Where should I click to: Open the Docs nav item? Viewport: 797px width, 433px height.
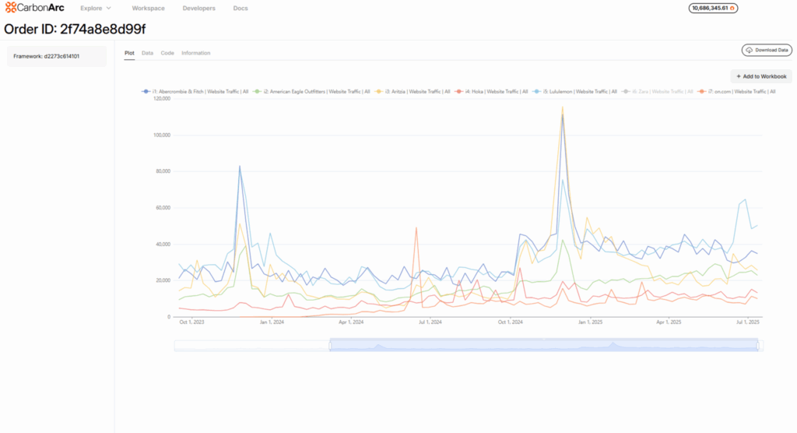pyautogui.click(x=241, y=8)
